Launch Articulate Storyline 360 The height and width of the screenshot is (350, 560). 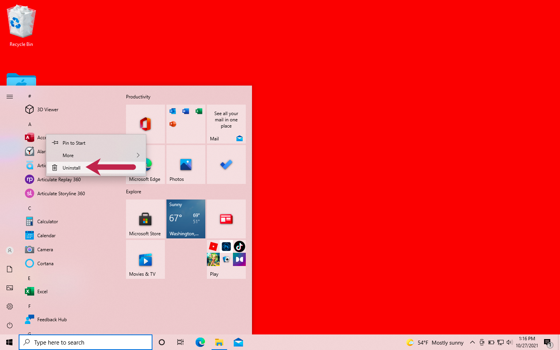pos(55,194)
